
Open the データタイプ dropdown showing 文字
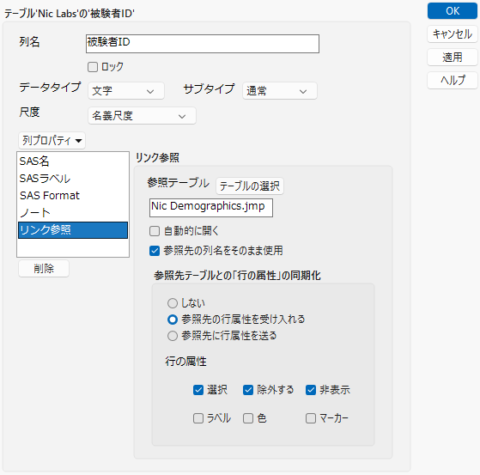pyautogui.click(x=126, y=91)
